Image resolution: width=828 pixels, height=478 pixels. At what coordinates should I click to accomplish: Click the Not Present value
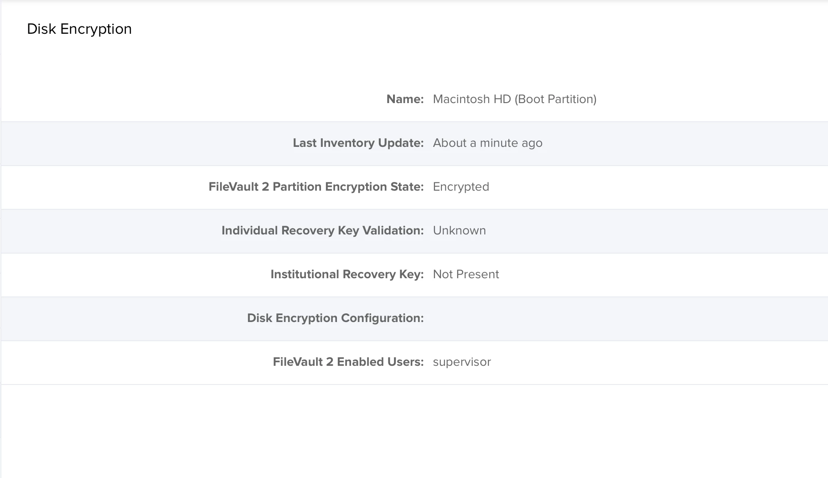coord(466,275)
